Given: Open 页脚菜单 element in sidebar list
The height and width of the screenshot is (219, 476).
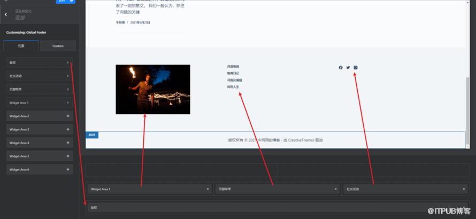Looking at the screenshot, I should [40, 90].
